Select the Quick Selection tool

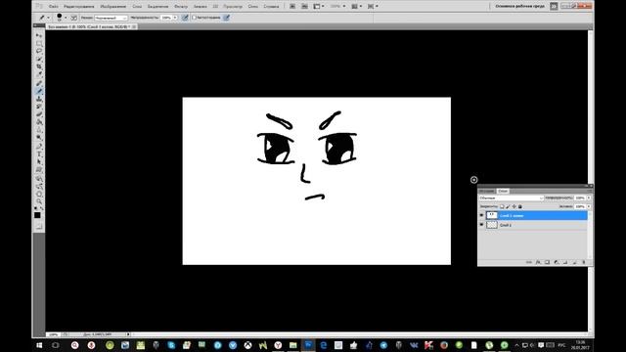39,59
